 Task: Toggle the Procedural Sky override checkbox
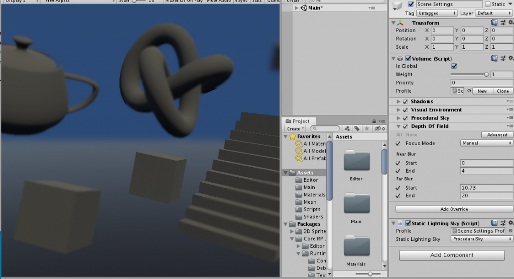(x=406, y=118)
